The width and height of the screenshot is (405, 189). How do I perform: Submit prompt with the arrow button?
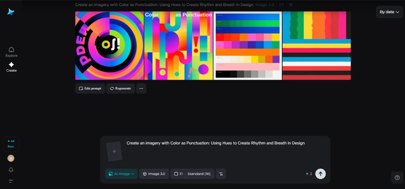point(320,174)
